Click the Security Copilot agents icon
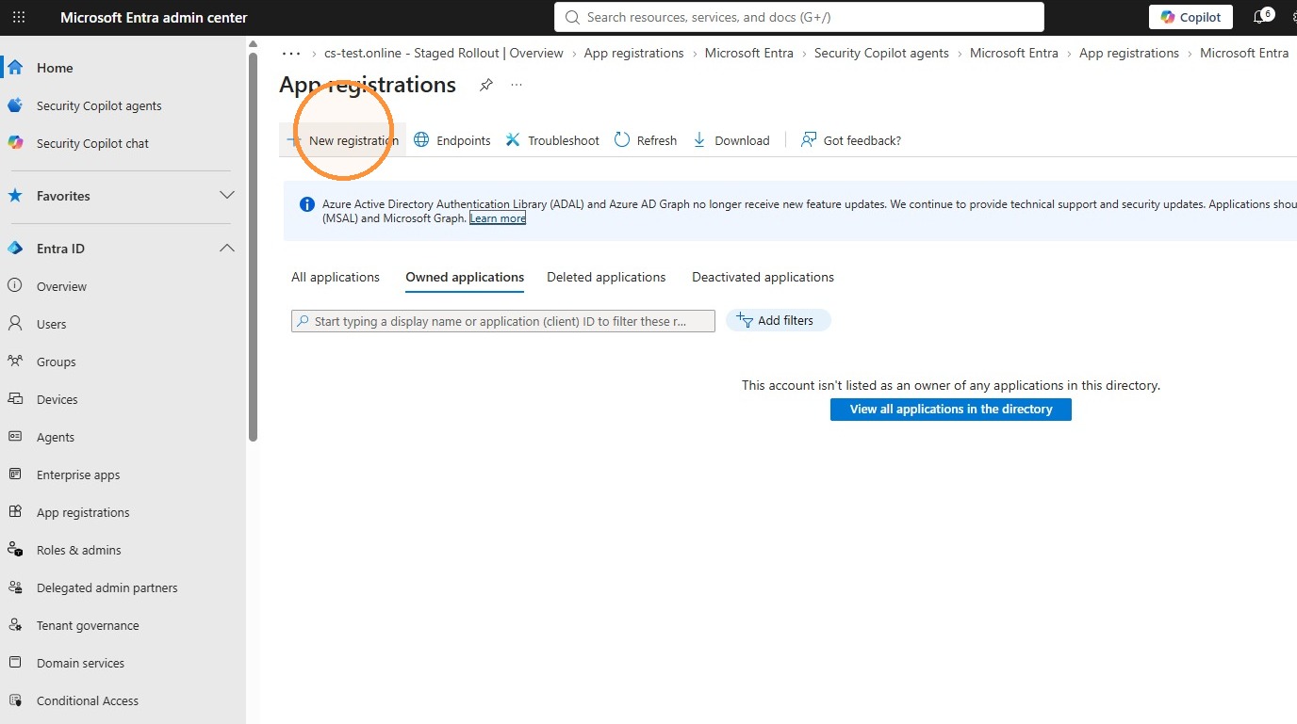 15,105
